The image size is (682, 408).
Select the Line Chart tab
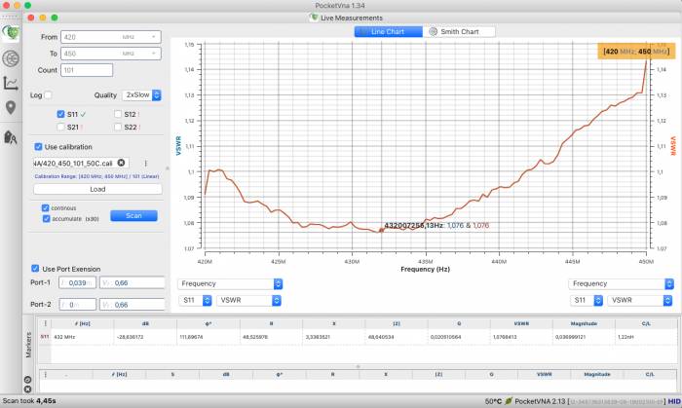(389, 31)
